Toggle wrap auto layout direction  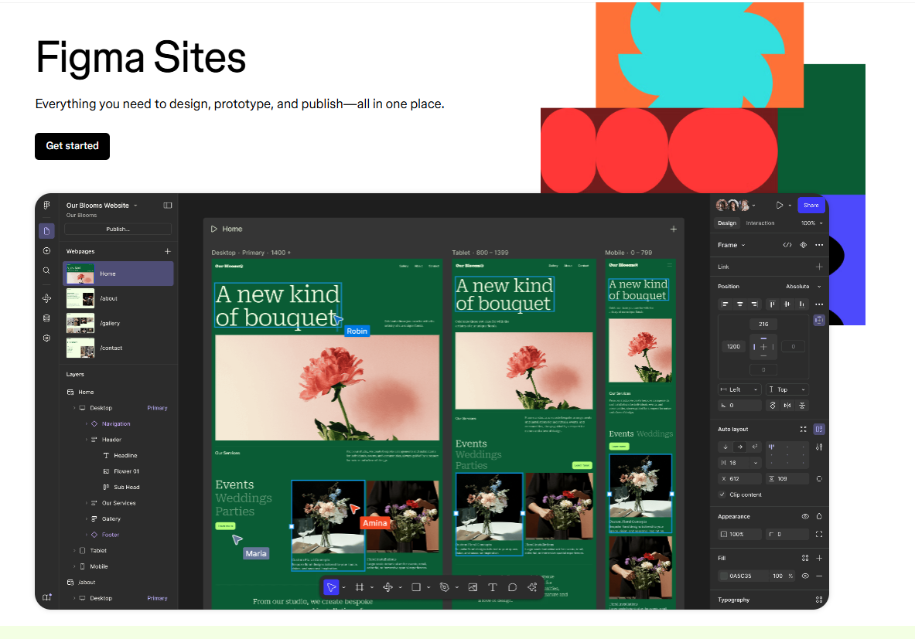pyautogui.click(x=755, y=447)
